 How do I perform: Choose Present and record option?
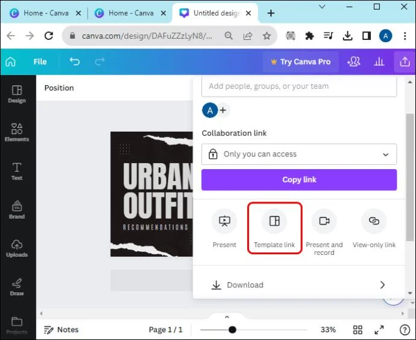(x=324, y=232)
